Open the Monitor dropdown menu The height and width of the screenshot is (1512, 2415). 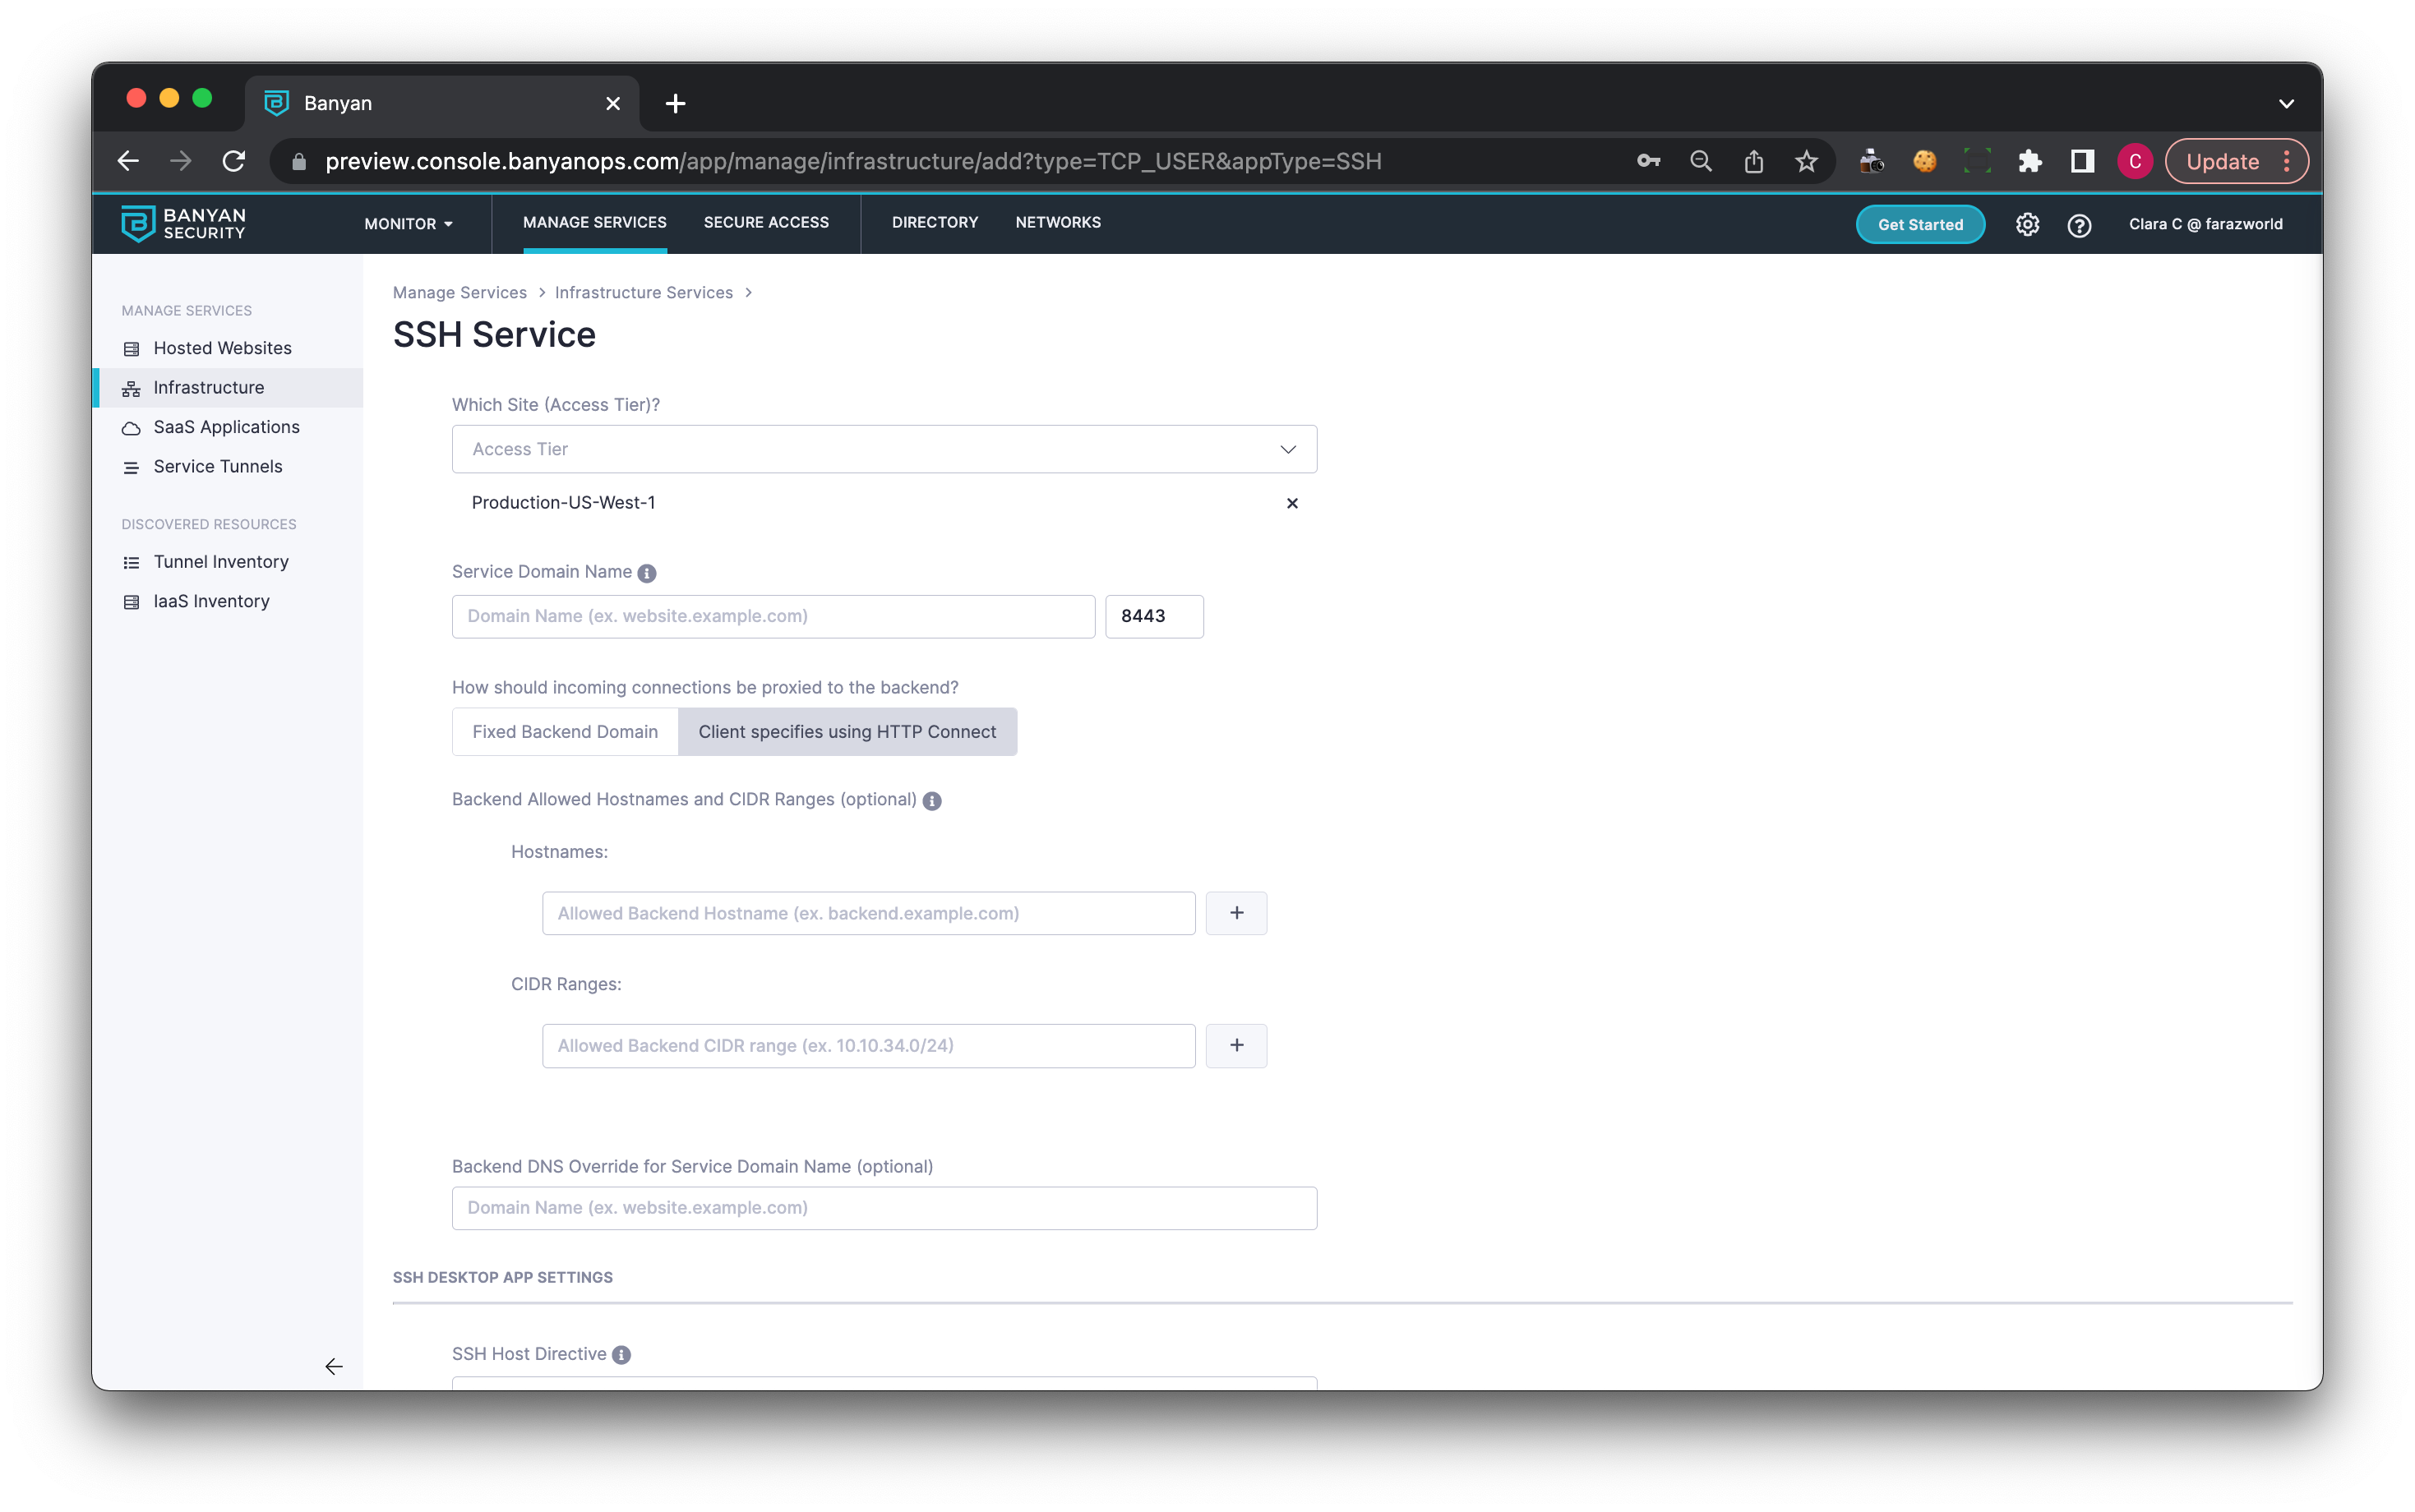[408, 224]
